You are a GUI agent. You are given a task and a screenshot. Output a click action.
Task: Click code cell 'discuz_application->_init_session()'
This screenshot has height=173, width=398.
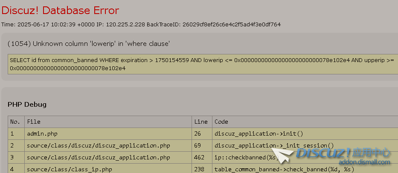[305, 145]
